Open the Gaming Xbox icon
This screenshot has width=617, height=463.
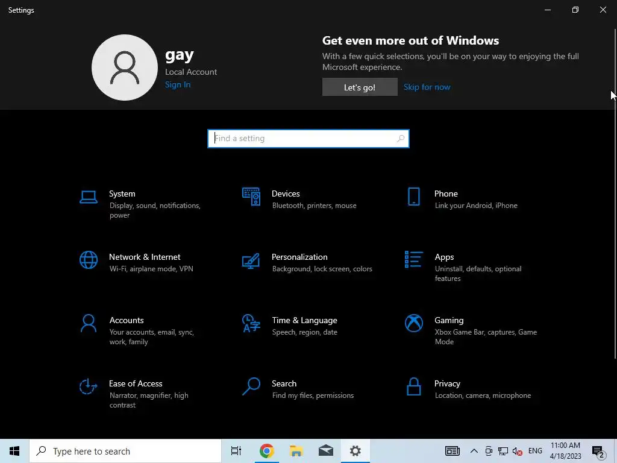pyautogui.click(x=413, y=323)
